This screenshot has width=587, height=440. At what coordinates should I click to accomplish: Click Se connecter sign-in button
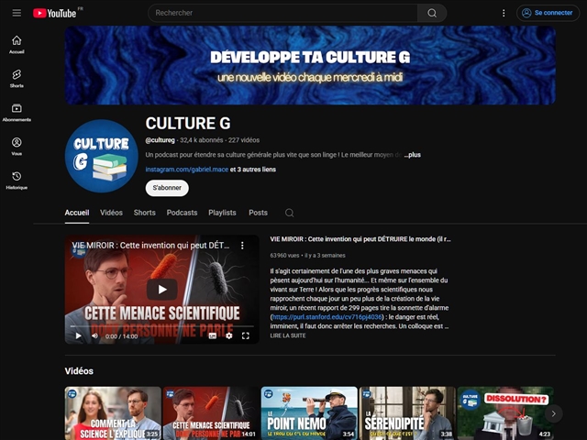point(548,13)
